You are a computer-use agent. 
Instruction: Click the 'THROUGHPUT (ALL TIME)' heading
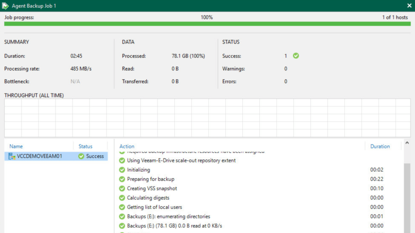pyautogui.click(x=34, y=95)
